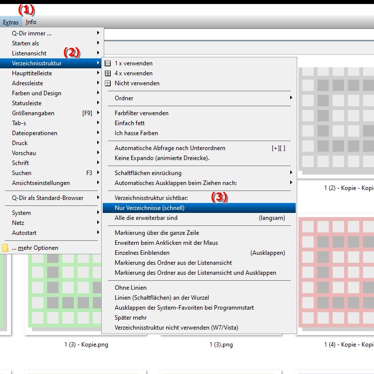The width and height of the screenshot is (374, 374).
Task: Open 'Q-Dir als Standard-Browser' submenu
Action: [51, 198]
